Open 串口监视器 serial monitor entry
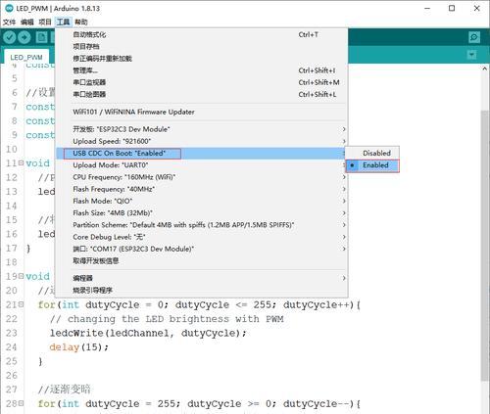Screen dimensions: 490x414 coord(201,82)
